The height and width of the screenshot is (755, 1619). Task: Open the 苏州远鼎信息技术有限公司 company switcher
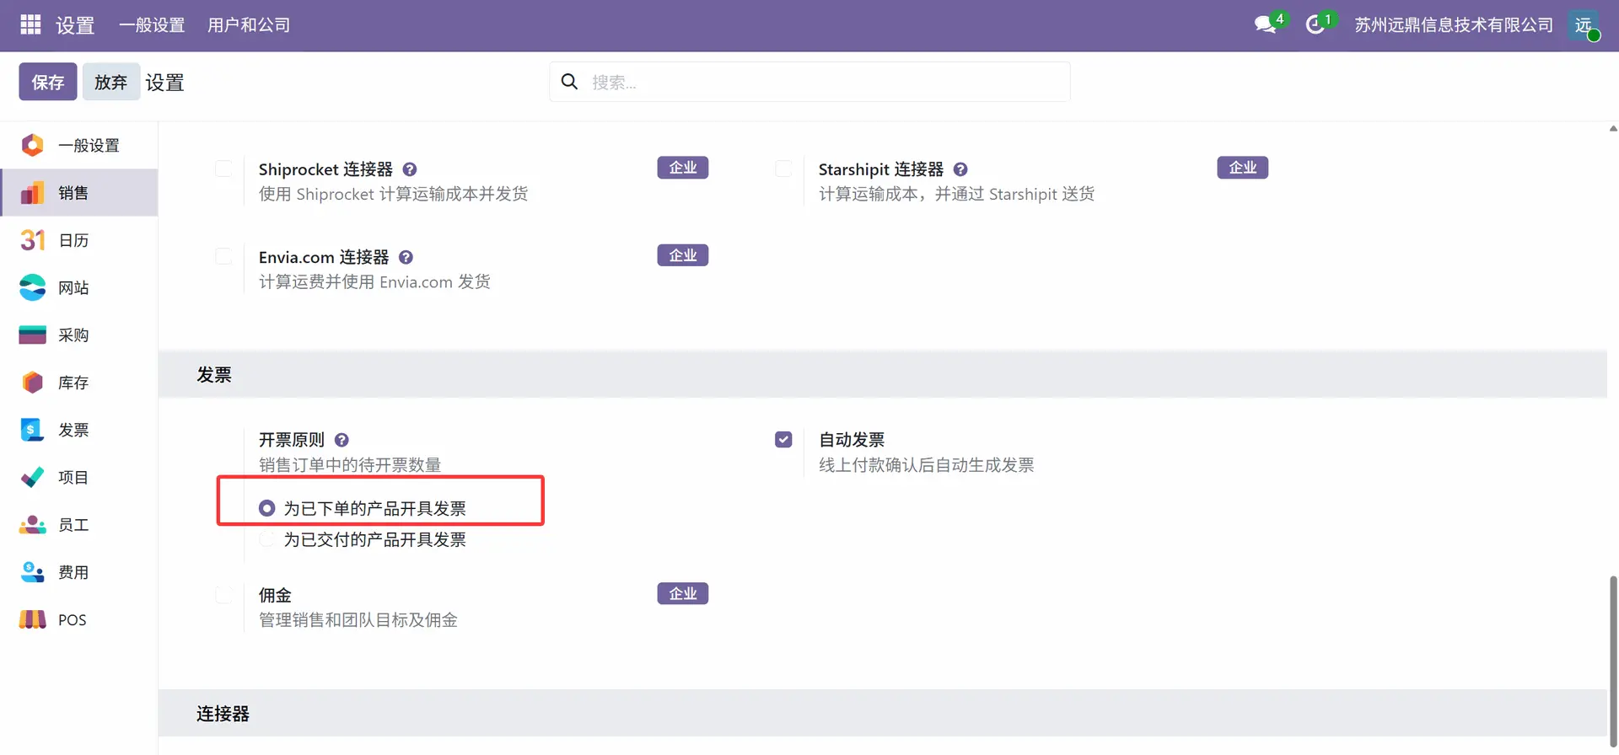click(x=1453, y=25)
